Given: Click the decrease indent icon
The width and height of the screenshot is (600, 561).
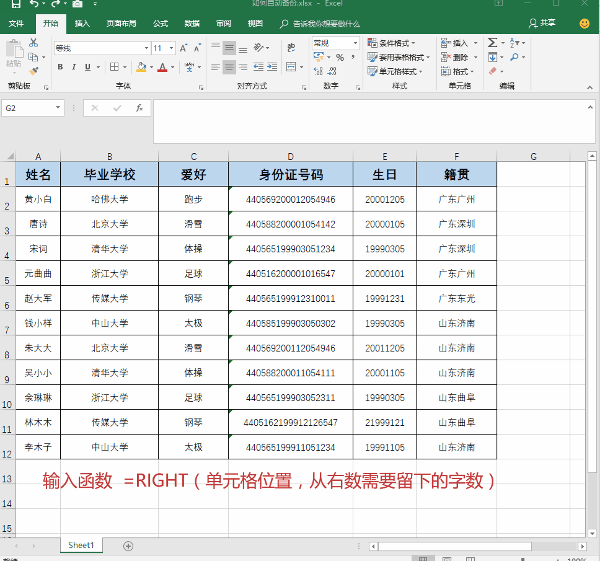Looking at the screenshot, I should pos(258,67).
